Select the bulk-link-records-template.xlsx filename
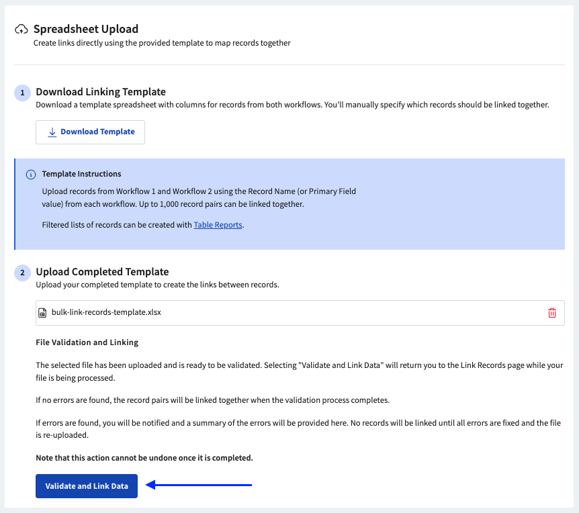The width and height of the screenshot is (579, 513). 106,313
